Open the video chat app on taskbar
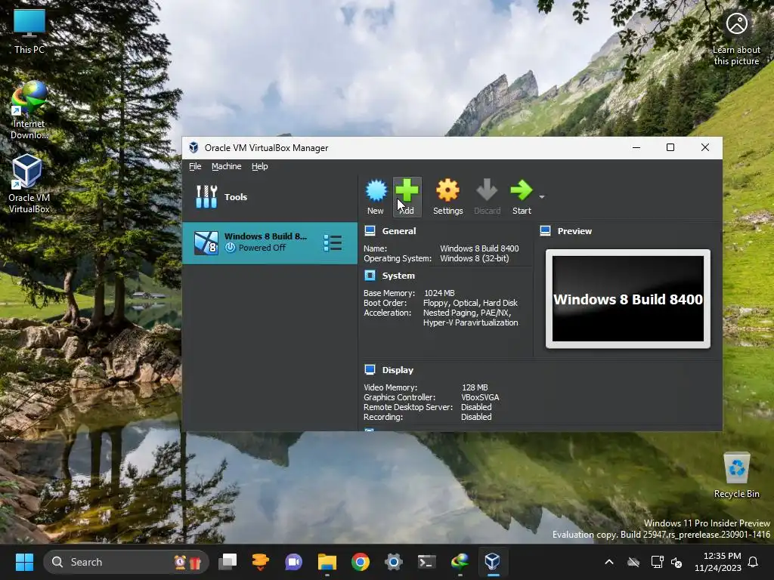This screenshot has width=774, height=580. click(294, 562)
